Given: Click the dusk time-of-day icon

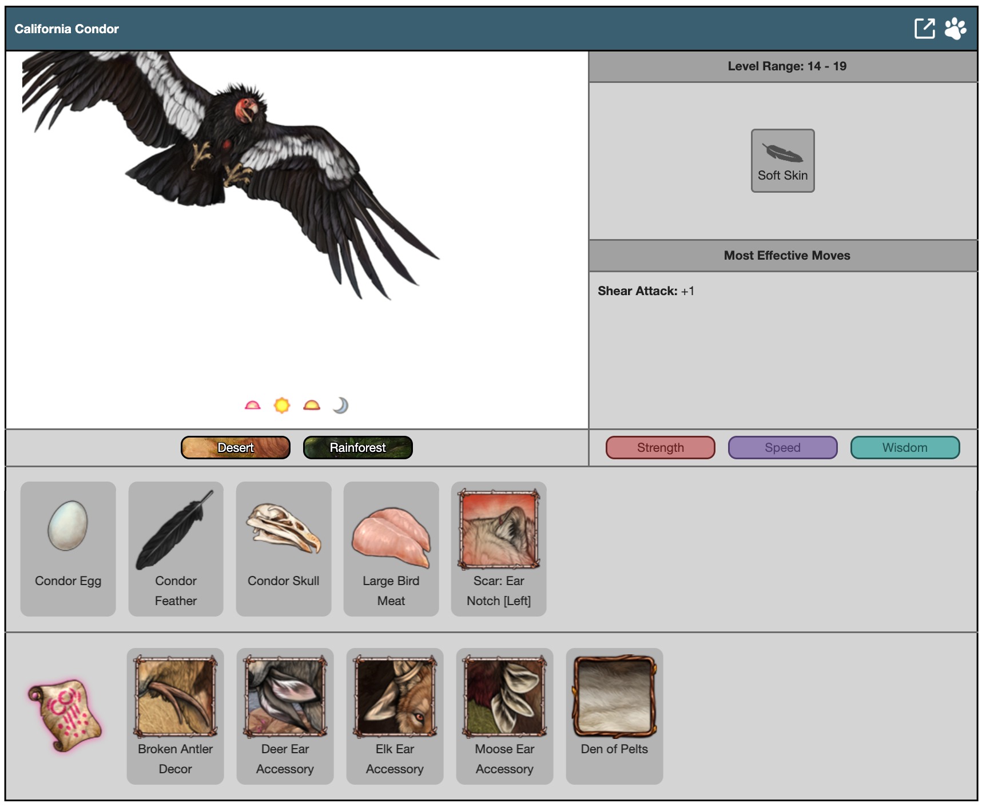Looking at the screenshot, I should pos(312,406).
